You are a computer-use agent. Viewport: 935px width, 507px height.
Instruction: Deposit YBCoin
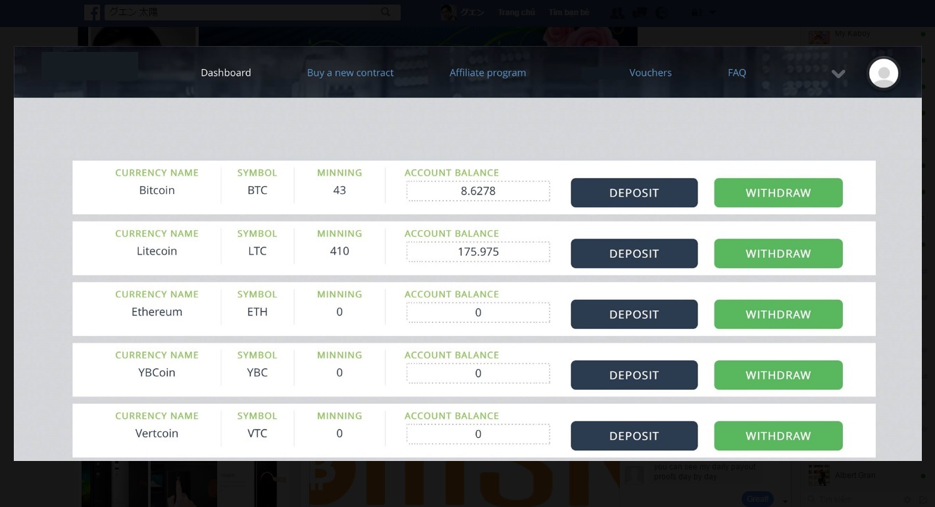coord(634,375)
